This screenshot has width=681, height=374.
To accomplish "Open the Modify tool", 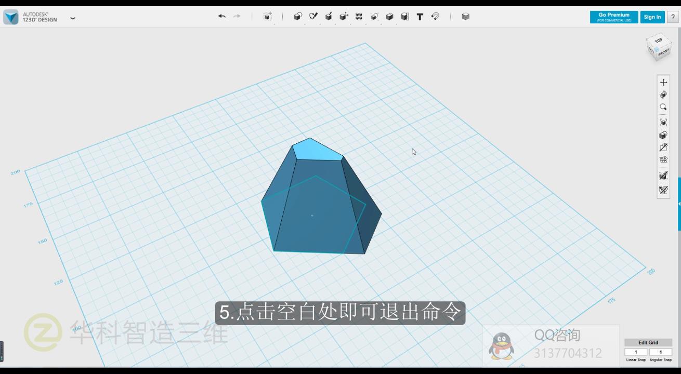I will tap(344, 17).
